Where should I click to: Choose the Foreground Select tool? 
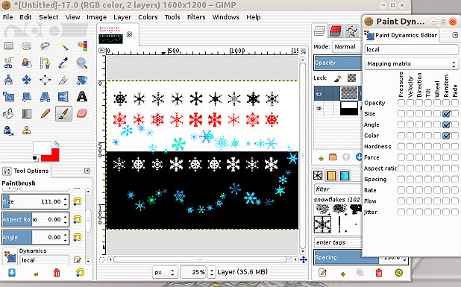[x=26, y=63]
